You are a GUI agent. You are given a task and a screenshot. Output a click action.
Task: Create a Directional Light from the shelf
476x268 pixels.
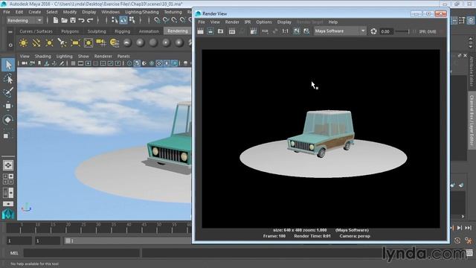click(x=36, y=43)
